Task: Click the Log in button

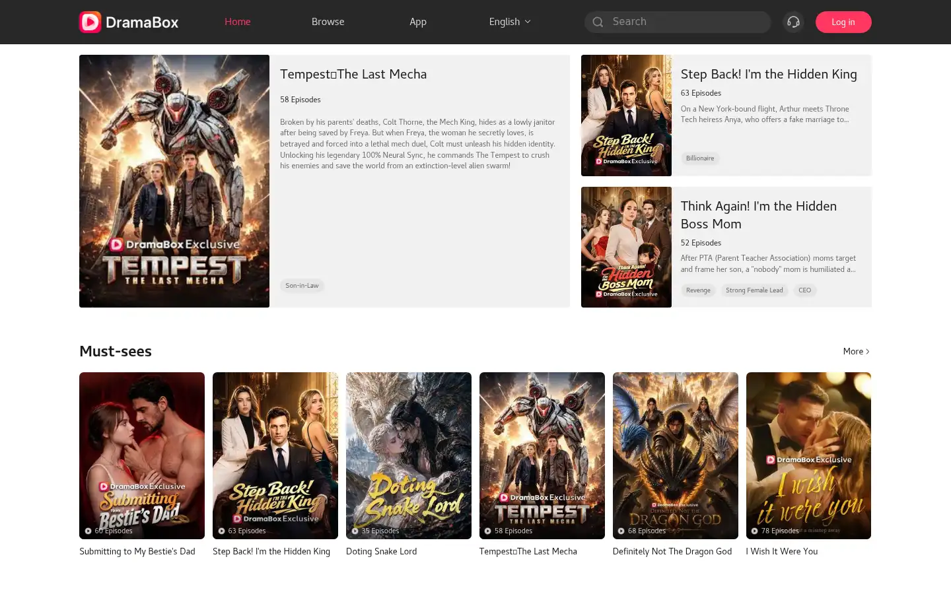Action: pyautogui.click(x=843, y=22)
